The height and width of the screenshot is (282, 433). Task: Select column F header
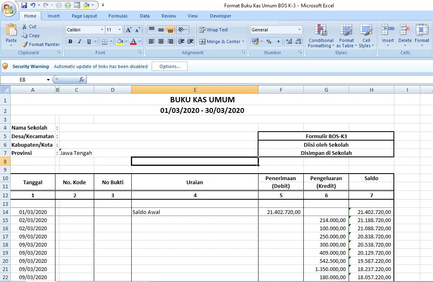coord(281,90)
